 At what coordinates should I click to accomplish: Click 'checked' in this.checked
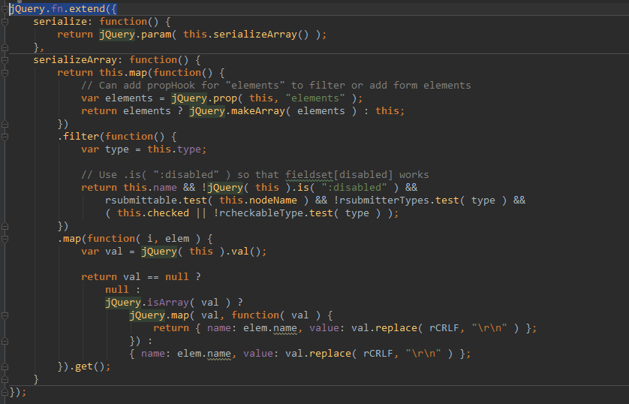167,213
